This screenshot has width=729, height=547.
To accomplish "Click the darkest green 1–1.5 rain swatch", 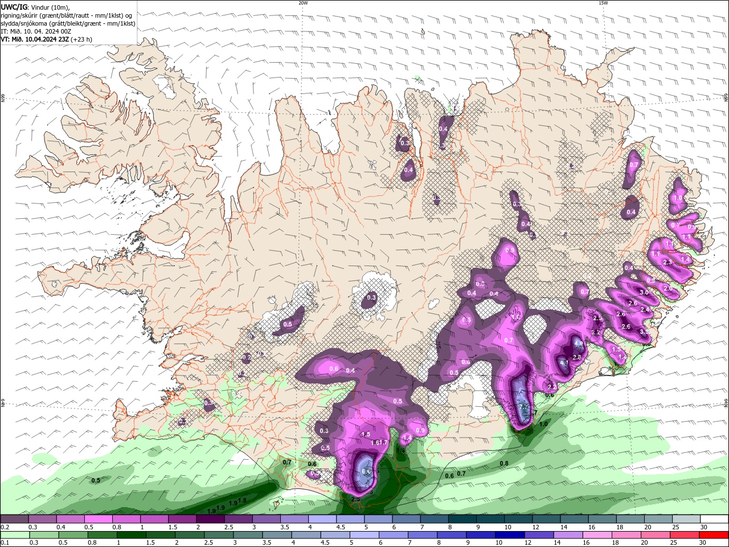I will point(131,535).
